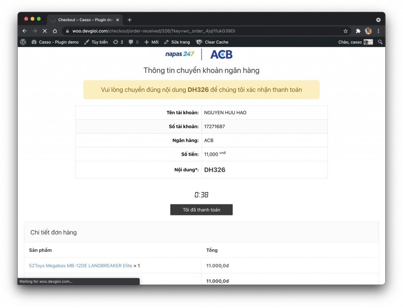Click the site lock icon in address bar

(67, 31)
